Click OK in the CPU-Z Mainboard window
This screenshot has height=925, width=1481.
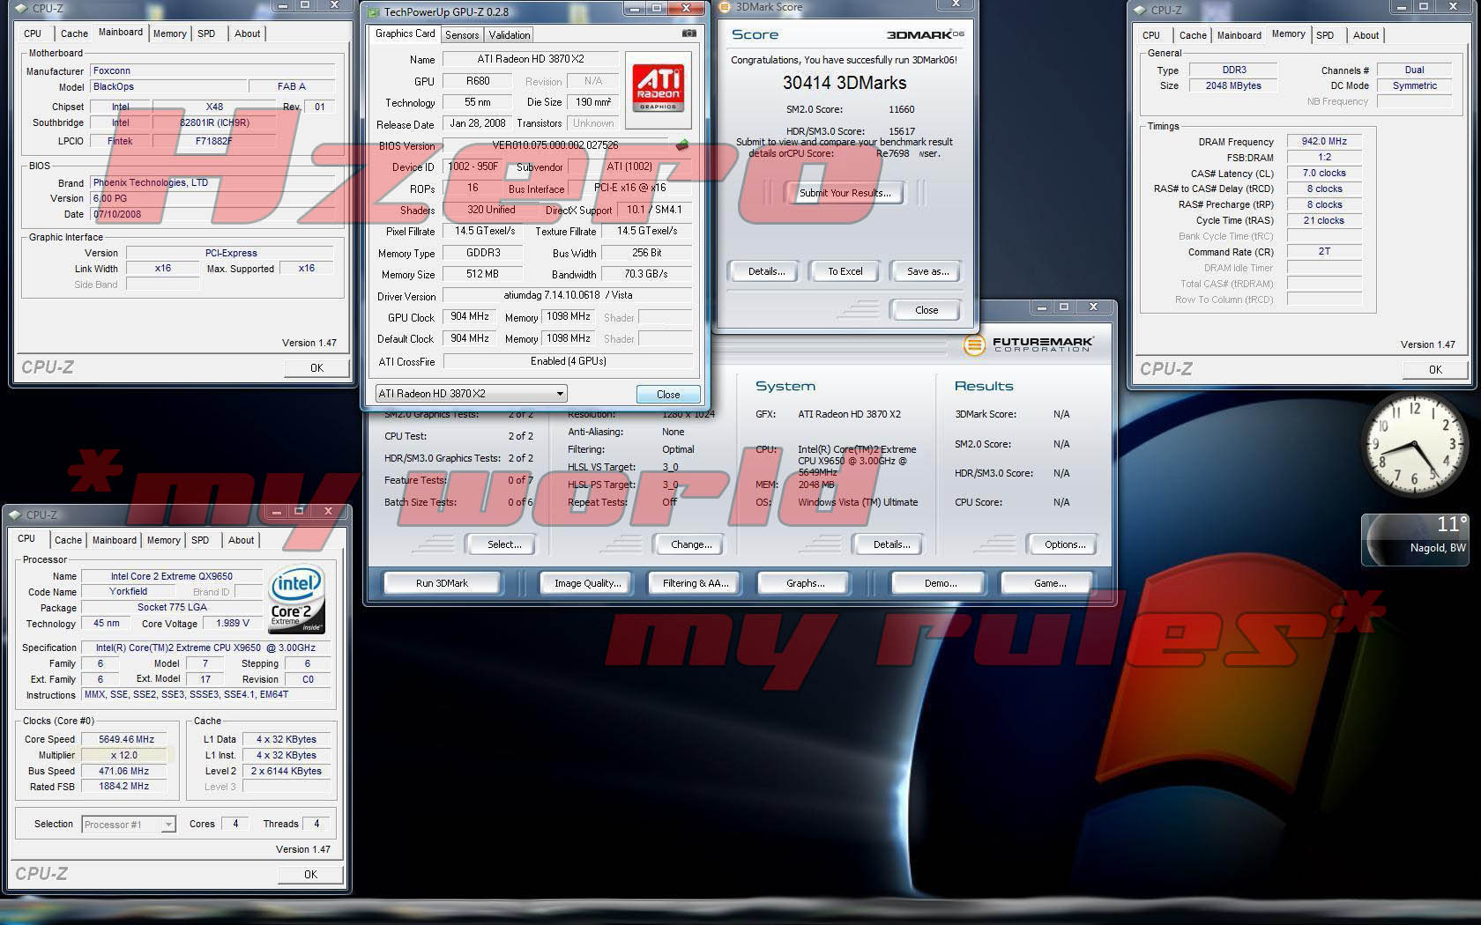click(x=316, y=368)
